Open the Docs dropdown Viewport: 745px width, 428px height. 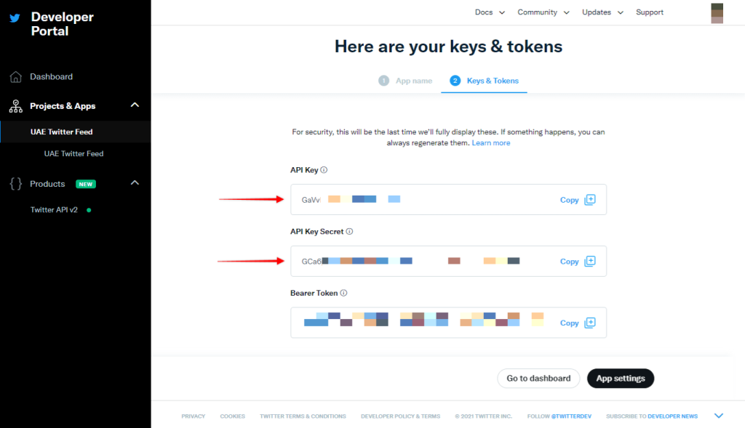click(x=489, y=12)
